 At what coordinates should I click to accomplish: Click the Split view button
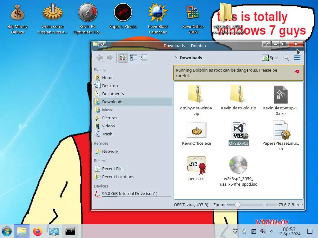(270, 58)
